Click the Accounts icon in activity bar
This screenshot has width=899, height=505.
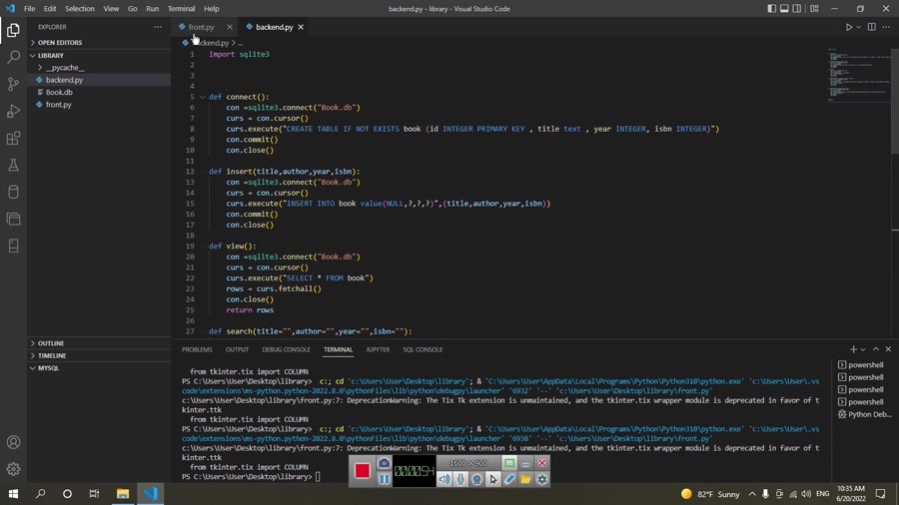click(13, 442)
